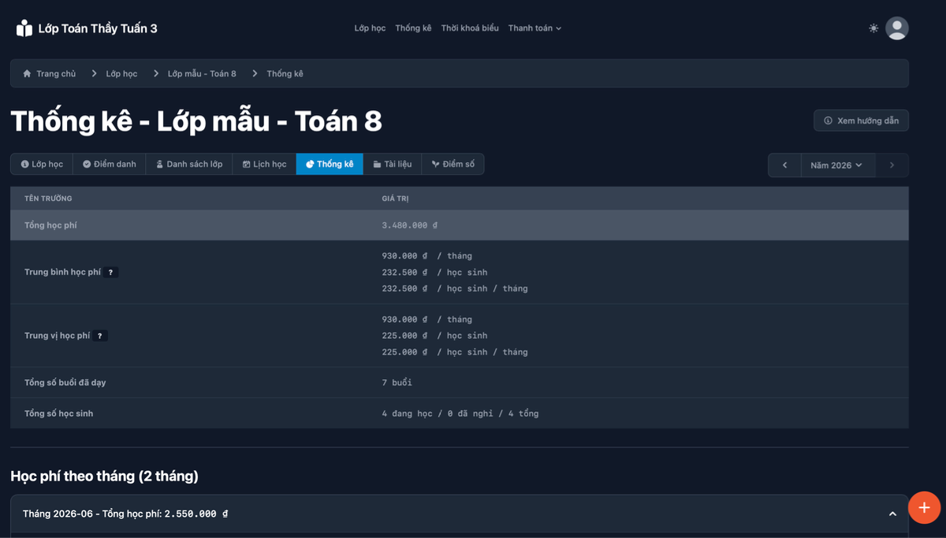Screen dimensions: 946x538
Task: Open the Năm 2026 year dropdown
Action: tap(836, 165)
